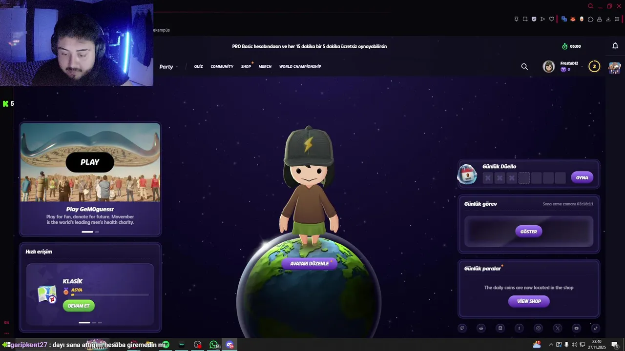Open the taskbar weather widget
The width and height of the screenshot is (625, 351).
(537, 345)
